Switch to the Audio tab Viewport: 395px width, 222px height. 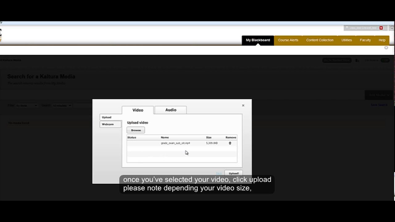[x=171, y=110]
